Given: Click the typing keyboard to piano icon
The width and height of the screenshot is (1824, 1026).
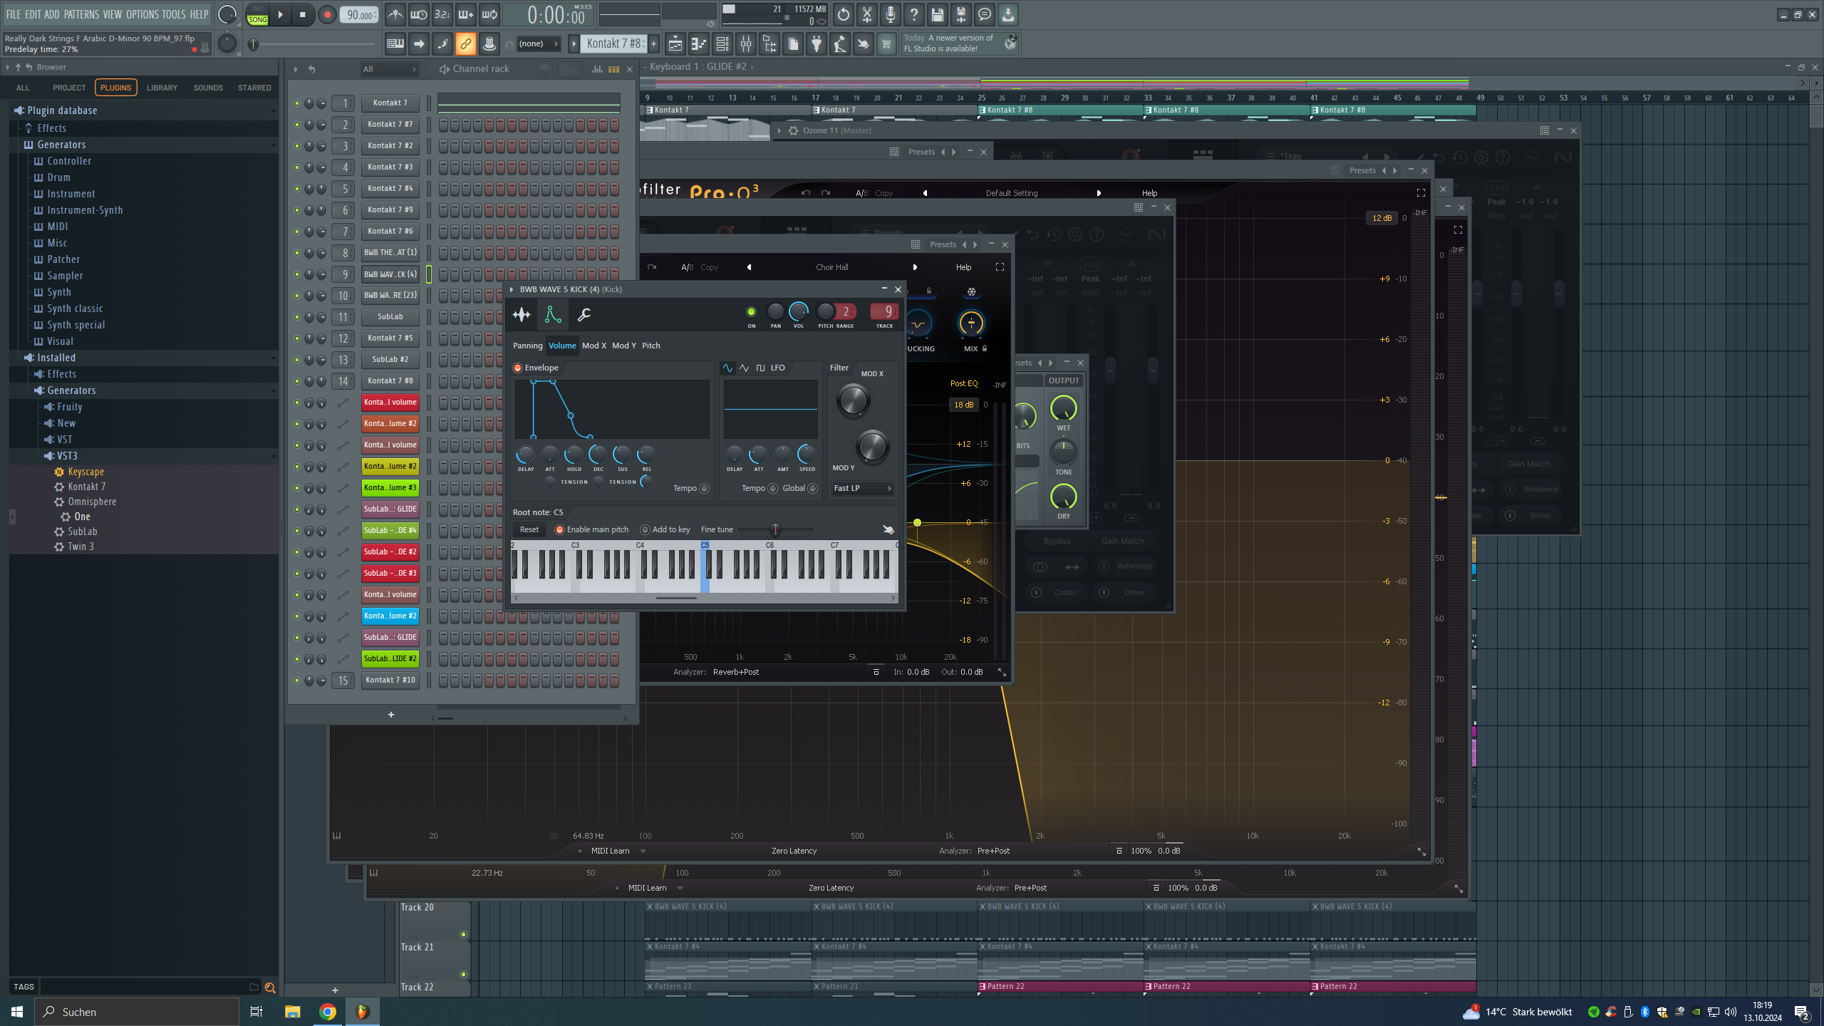Looking at the screenshot, I should pos(395,44).
